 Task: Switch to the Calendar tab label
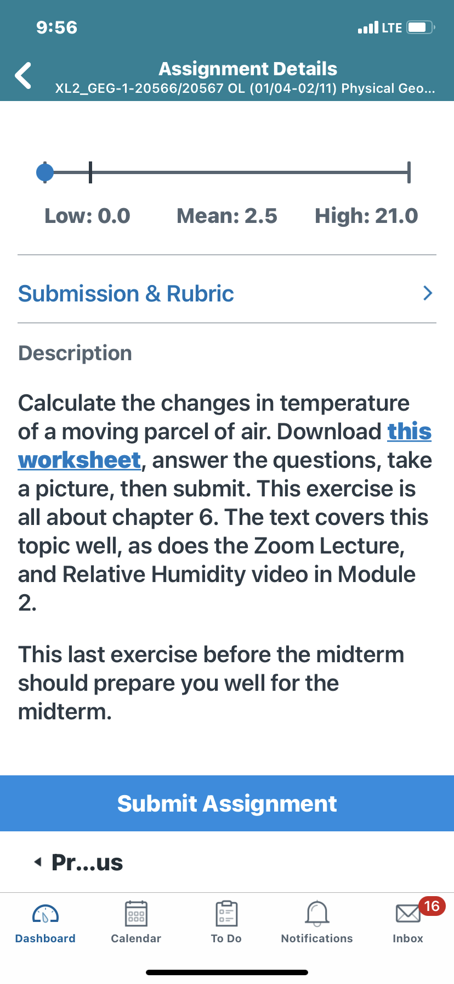[x=136, y=938]
